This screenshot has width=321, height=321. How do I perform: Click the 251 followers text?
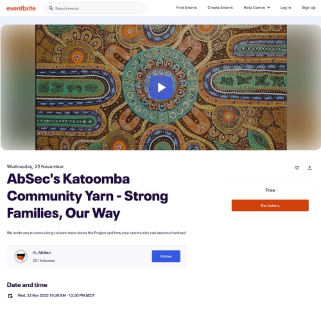coord(44,261)
